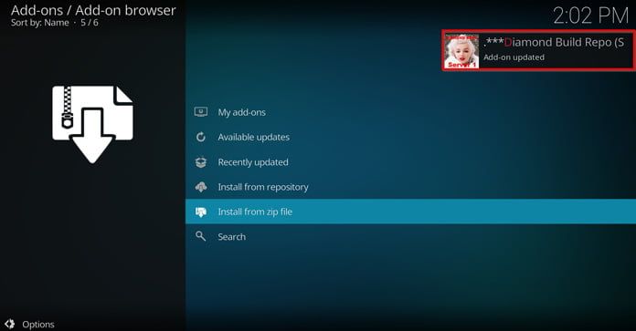
Task: Click the 'Sort by: Name' label
Action: point(40,23)
